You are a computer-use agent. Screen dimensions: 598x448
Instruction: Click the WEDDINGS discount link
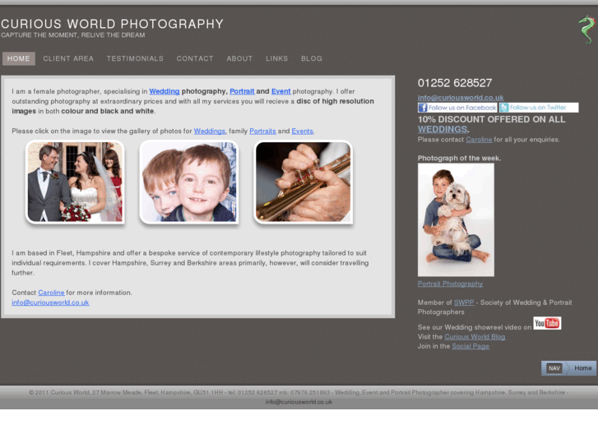[x=443, y=129]
